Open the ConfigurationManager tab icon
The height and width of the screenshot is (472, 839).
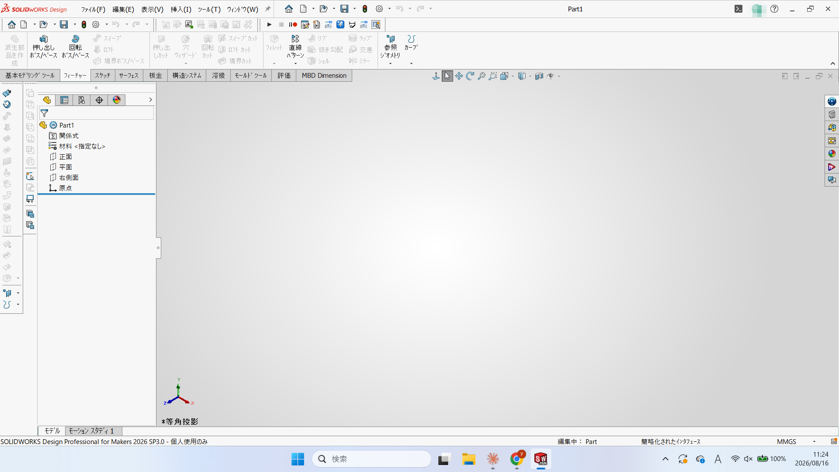82,100
